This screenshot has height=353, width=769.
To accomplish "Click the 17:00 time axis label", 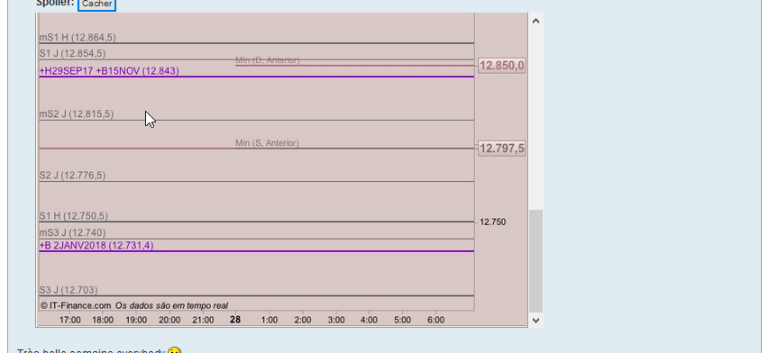I will pyautogui.click(x=69, y=321).
